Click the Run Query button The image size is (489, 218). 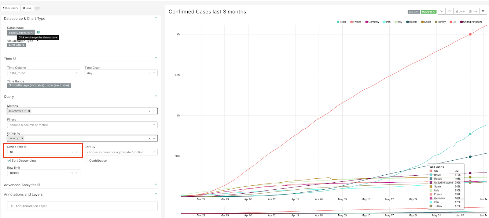click(10, 8)
